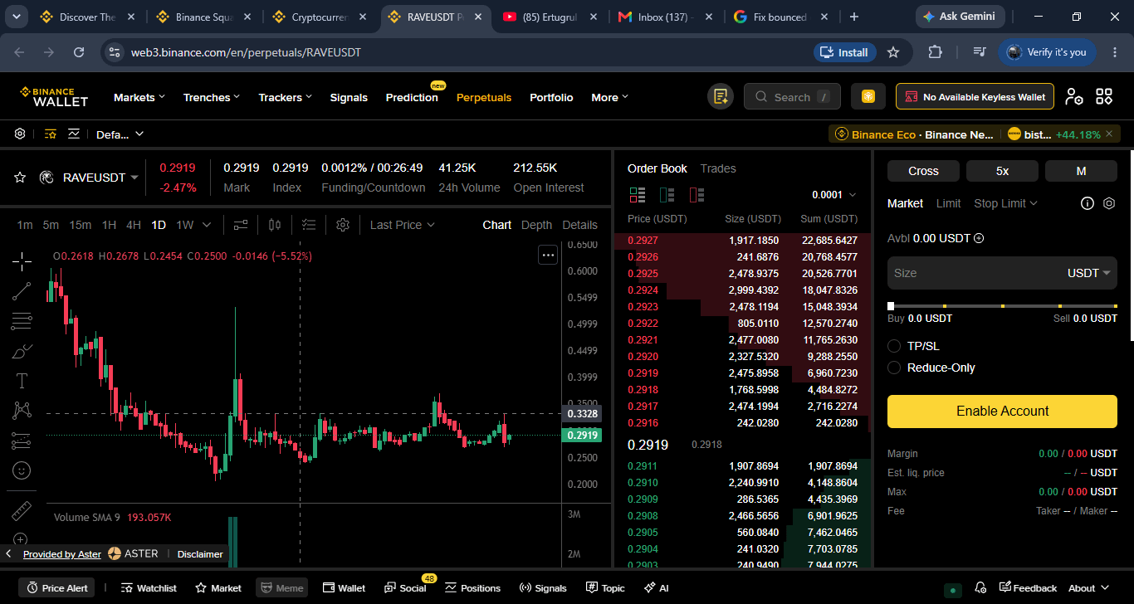Open account settings user icon
Image resolution: width=1134 pixels, height=604 pixels.
pyautogui.click(x=1074, y=97)
